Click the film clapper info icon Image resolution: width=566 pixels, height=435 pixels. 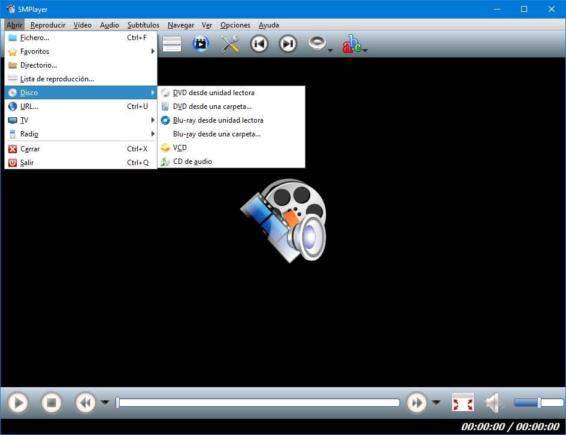click(201, 44)
